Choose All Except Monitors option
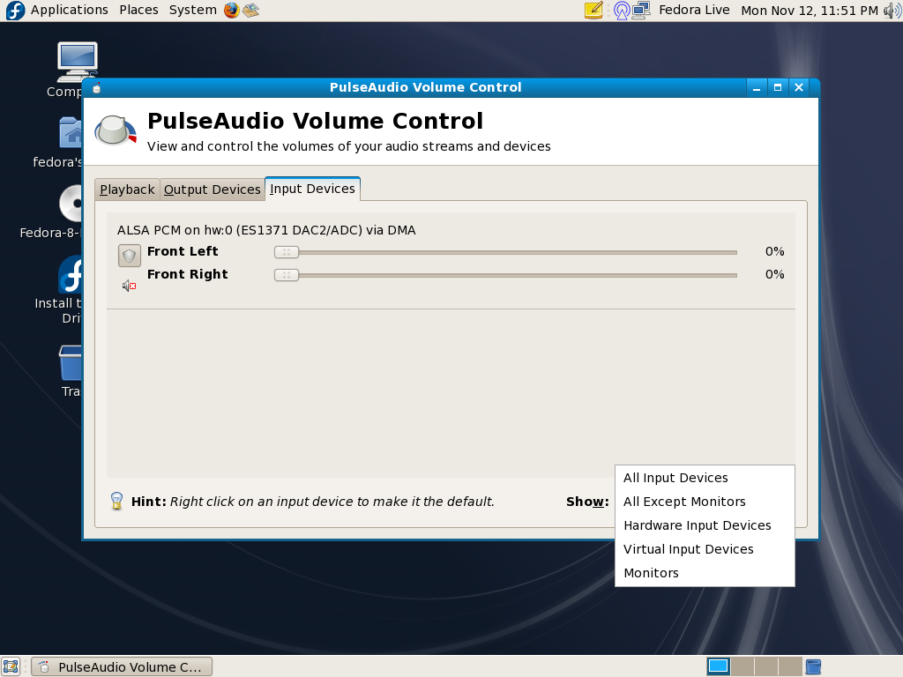Screen dimensions: 903x677 coord(705,502)
